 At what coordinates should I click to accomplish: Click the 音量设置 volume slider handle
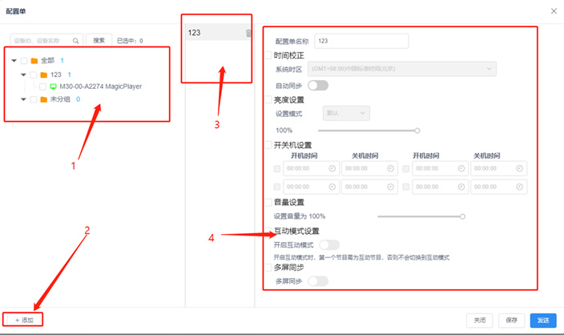point(462,216)
